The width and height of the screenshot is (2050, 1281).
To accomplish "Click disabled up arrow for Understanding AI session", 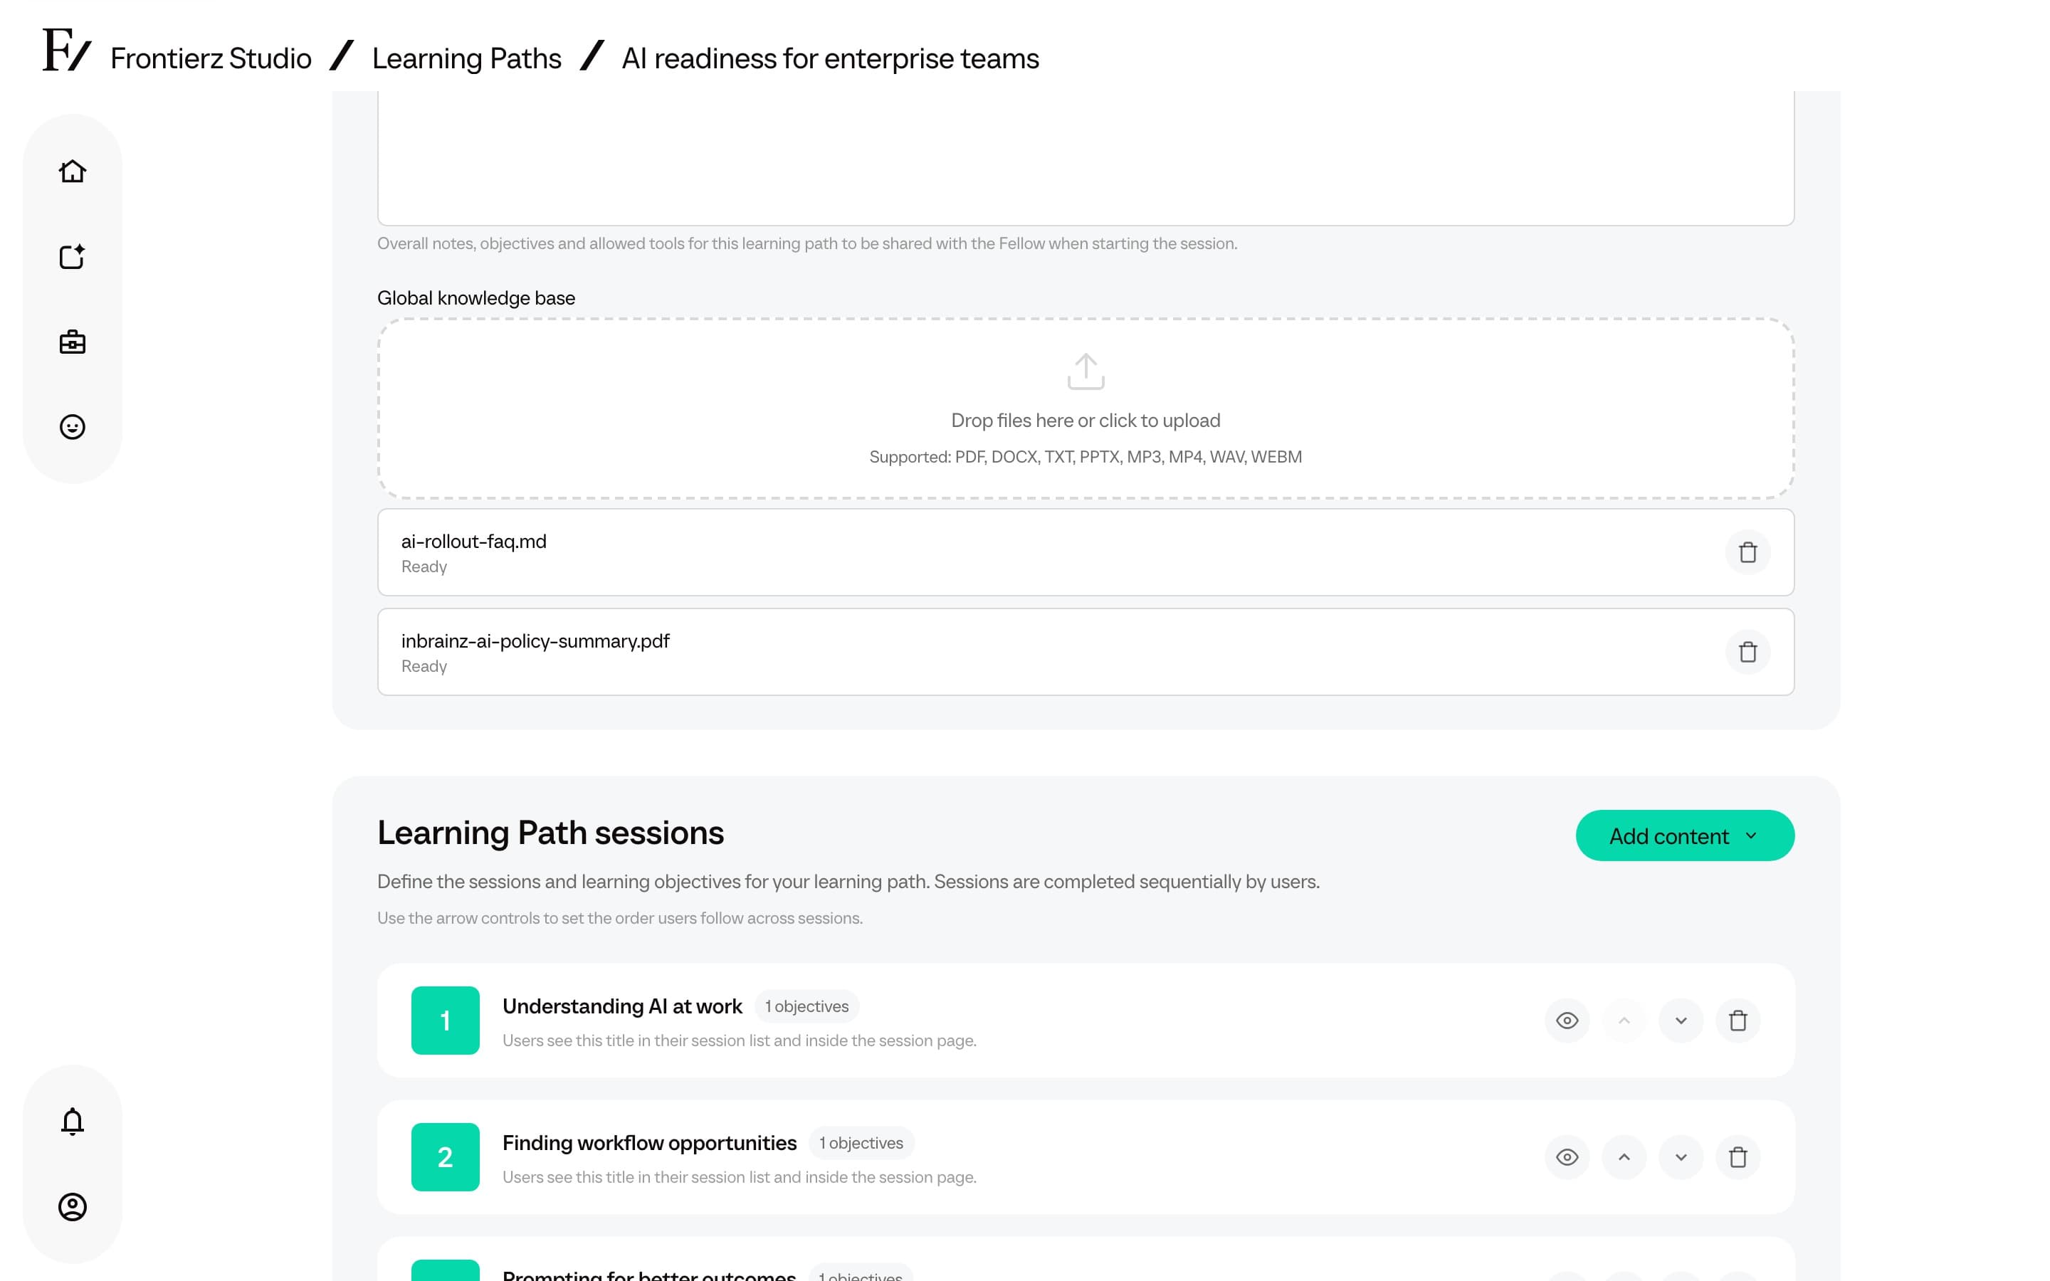I will 1624,1020.
